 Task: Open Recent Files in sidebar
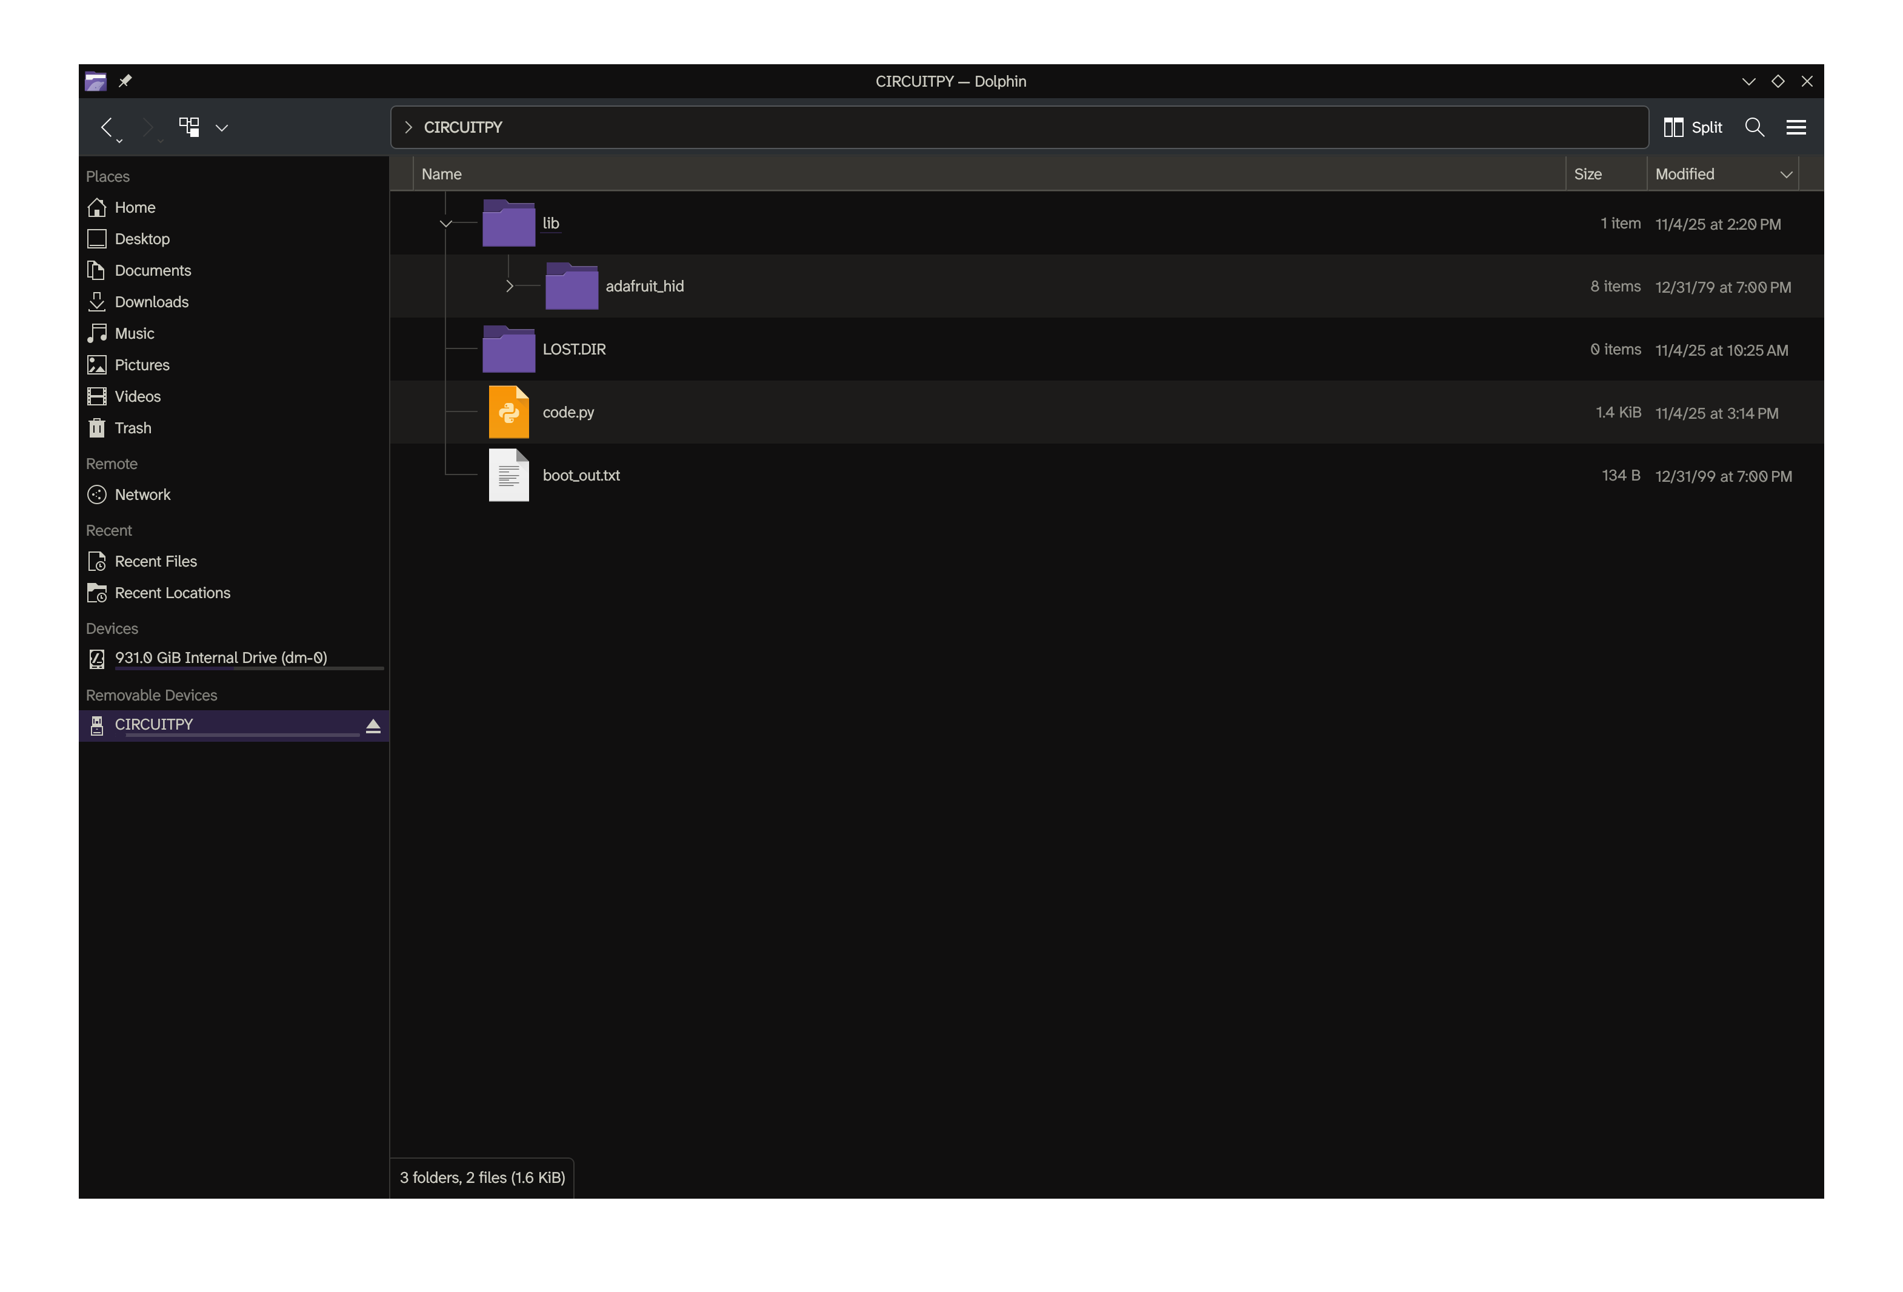click(156, 562)
